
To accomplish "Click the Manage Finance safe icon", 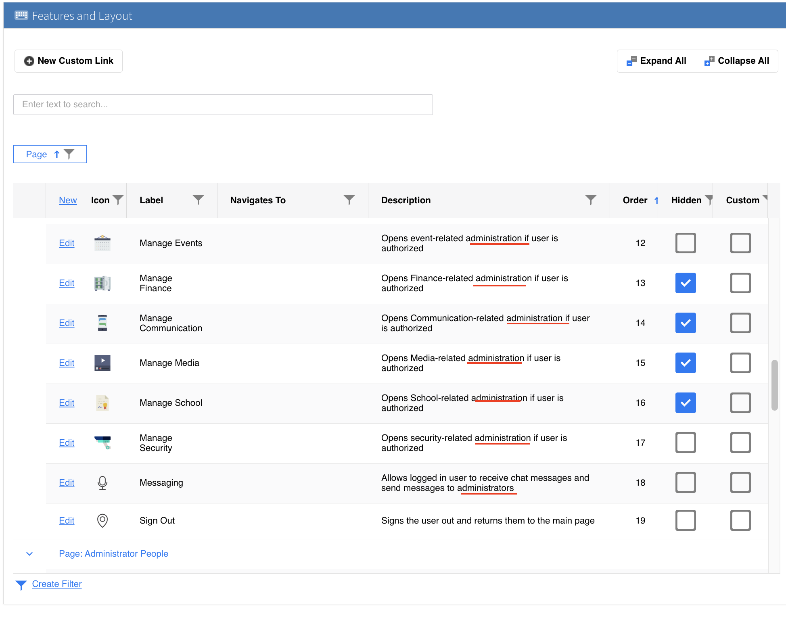I will [102, 283].
